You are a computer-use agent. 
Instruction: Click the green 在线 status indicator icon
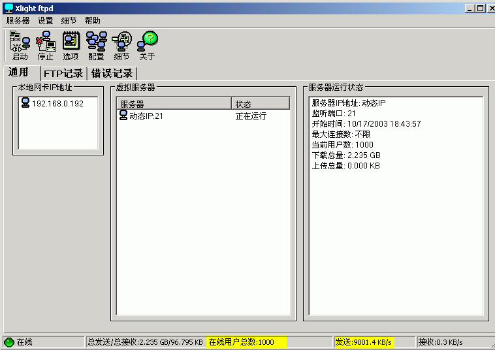click(9, 342)
